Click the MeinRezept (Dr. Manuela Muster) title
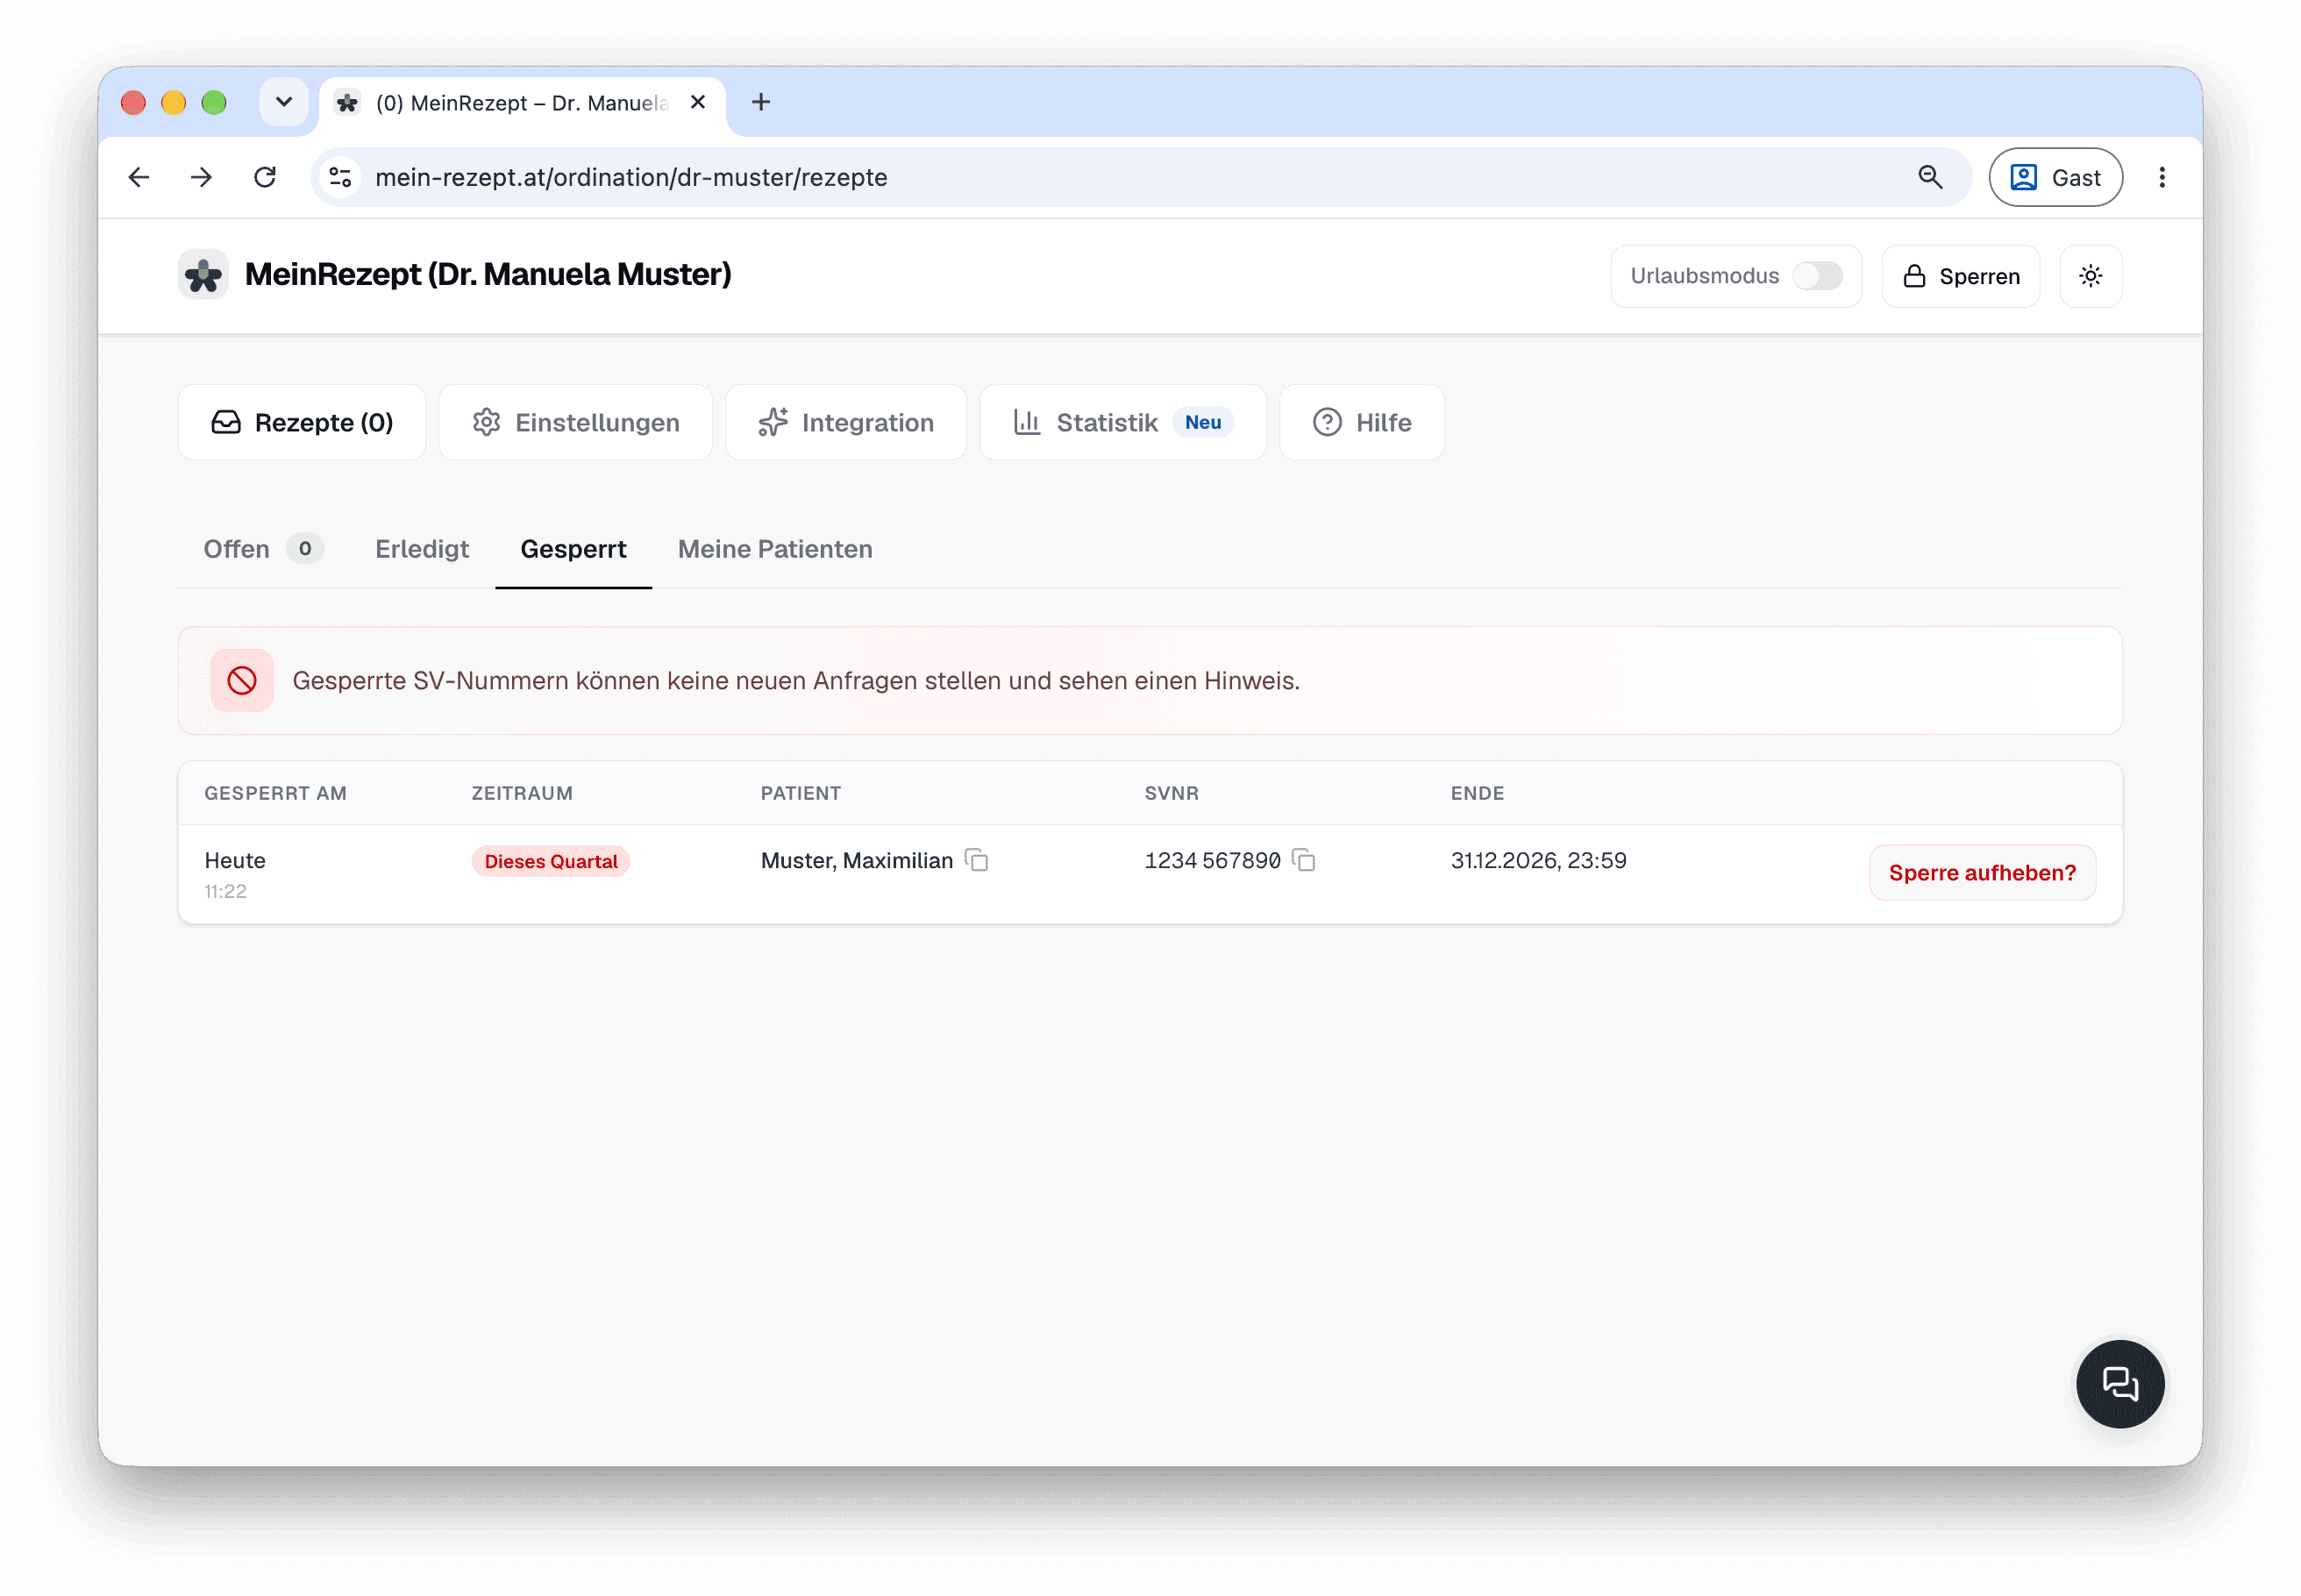This screenshot has width=2301, height=1596. pos(488,275)
